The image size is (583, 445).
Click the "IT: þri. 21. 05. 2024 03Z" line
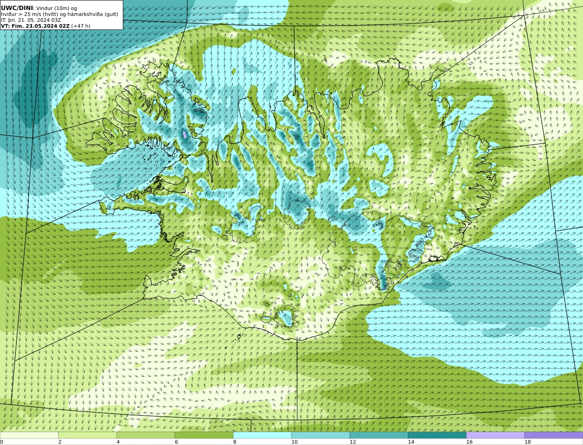[x=31, y=20]
